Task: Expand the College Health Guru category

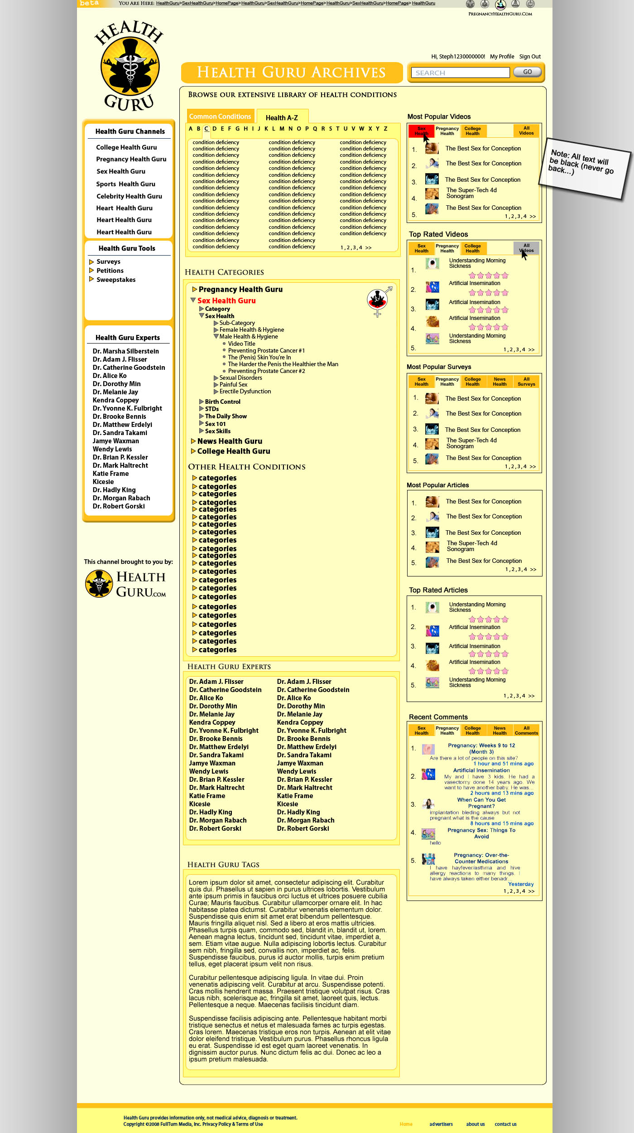Action: tap(193, 451)
